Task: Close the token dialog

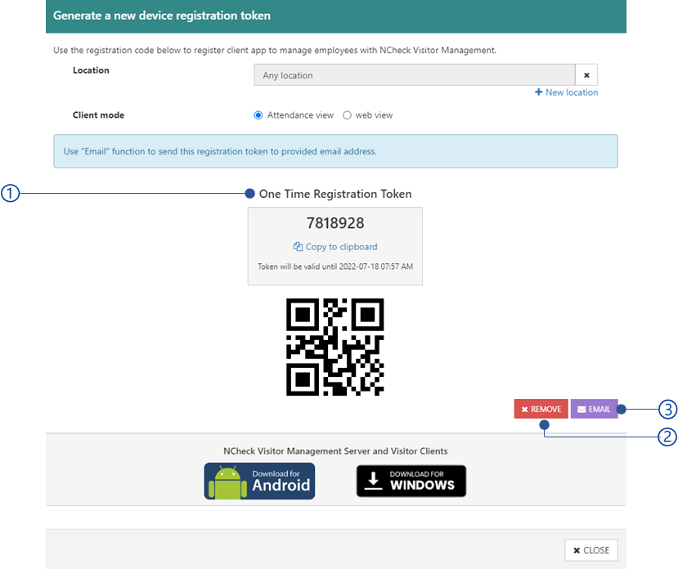Action: (x=591, y=550)
